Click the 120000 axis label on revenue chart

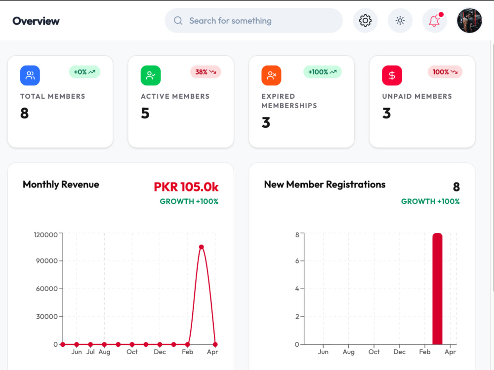pos(45,235)
